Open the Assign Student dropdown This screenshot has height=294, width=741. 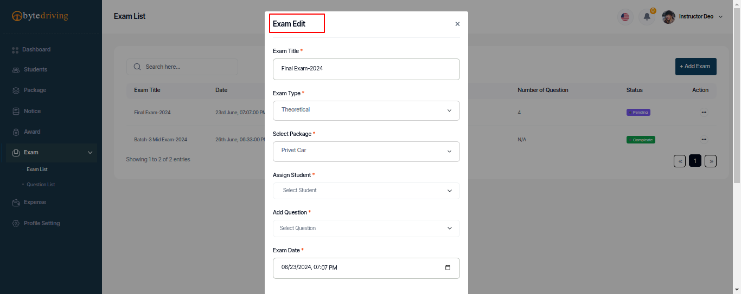coord(366,191)
